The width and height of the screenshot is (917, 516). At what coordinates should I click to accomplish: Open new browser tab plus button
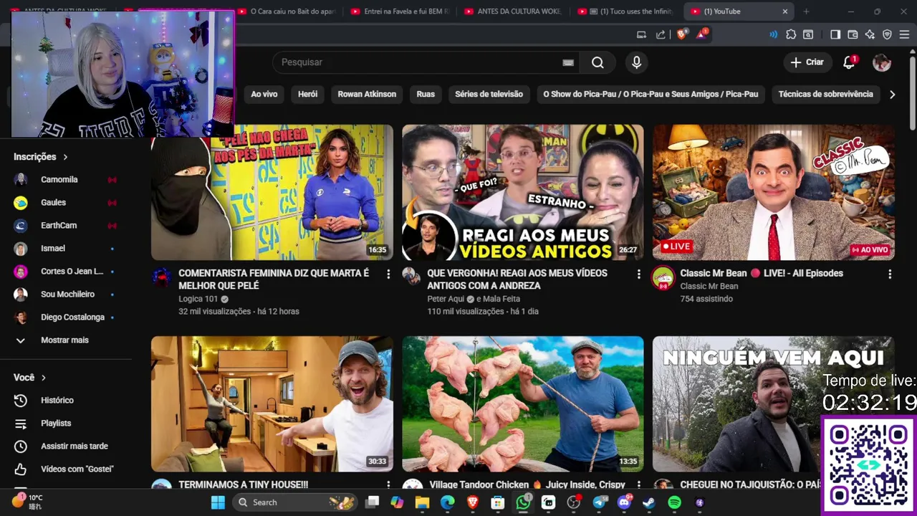(806, 11)
